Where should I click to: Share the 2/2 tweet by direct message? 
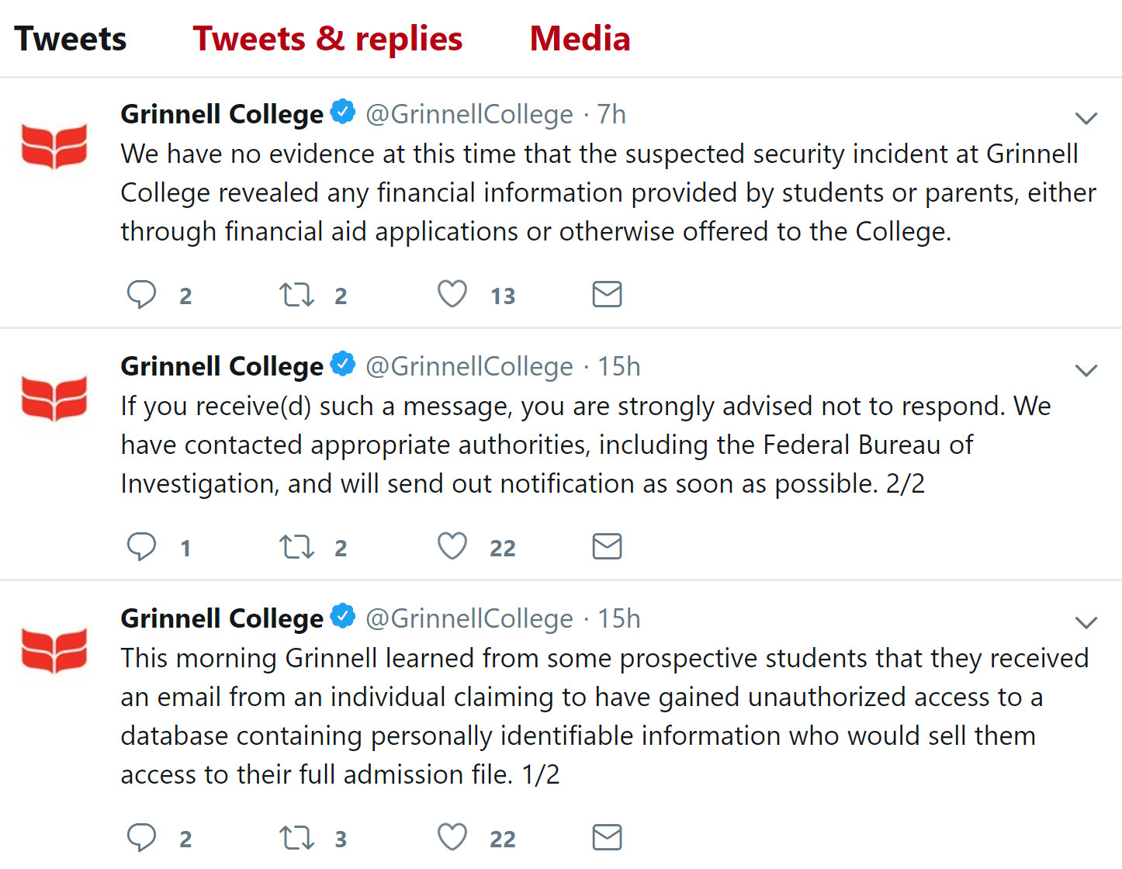click(607, 546)
